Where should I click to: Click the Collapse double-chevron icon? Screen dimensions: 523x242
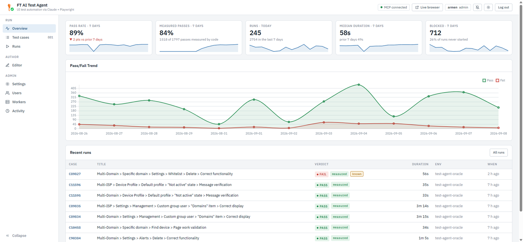(x=8, y=236)
